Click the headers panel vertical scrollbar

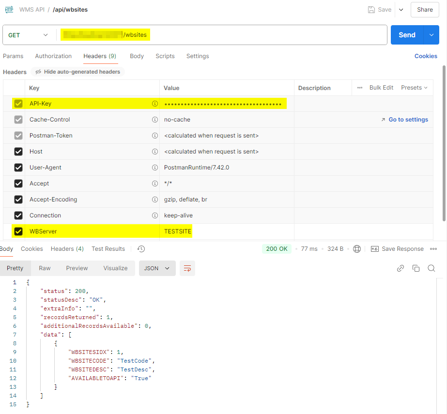point(444,143)
